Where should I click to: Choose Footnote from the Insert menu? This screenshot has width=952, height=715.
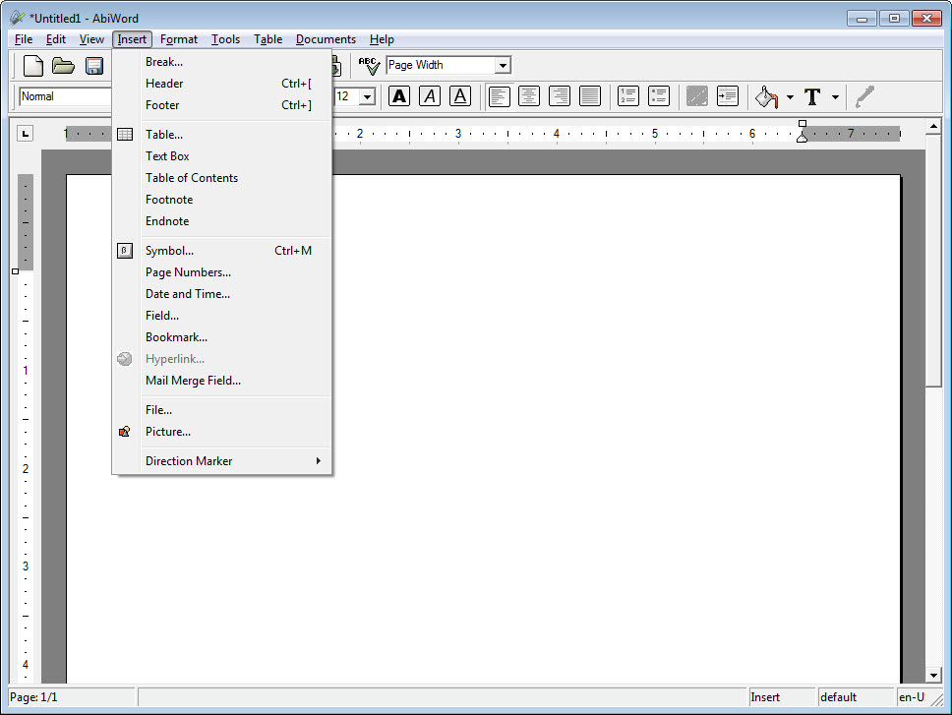pyautogui.click(x=167, y=199)
